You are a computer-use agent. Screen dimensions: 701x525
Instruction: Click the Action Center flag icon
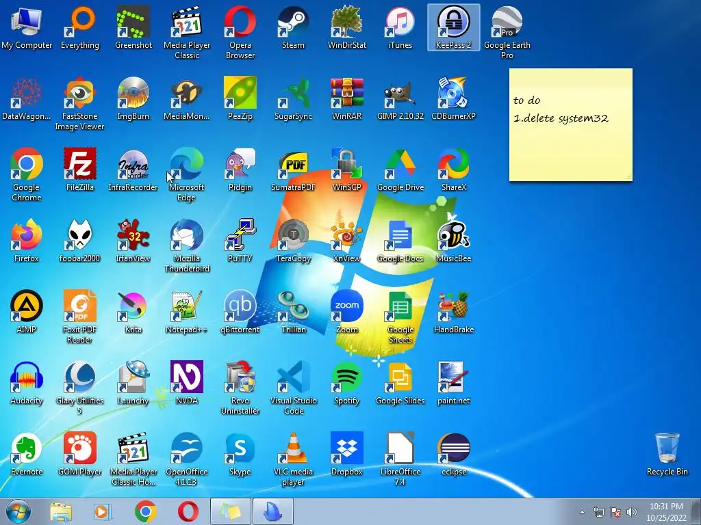(615, 512)
